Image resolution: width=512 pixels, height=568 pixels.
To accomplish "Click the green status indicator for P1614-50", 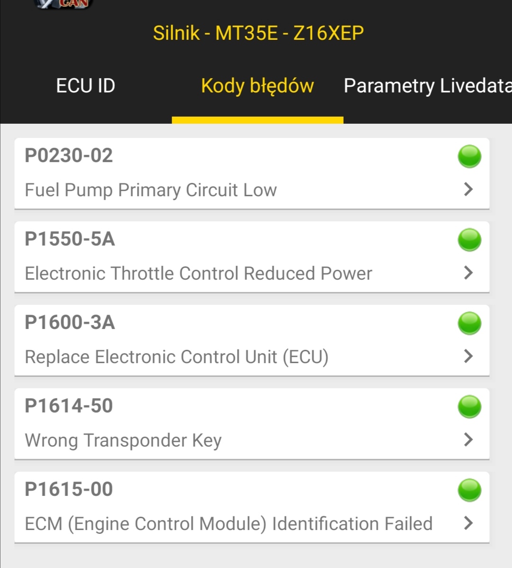I will (x=469, y=407).
